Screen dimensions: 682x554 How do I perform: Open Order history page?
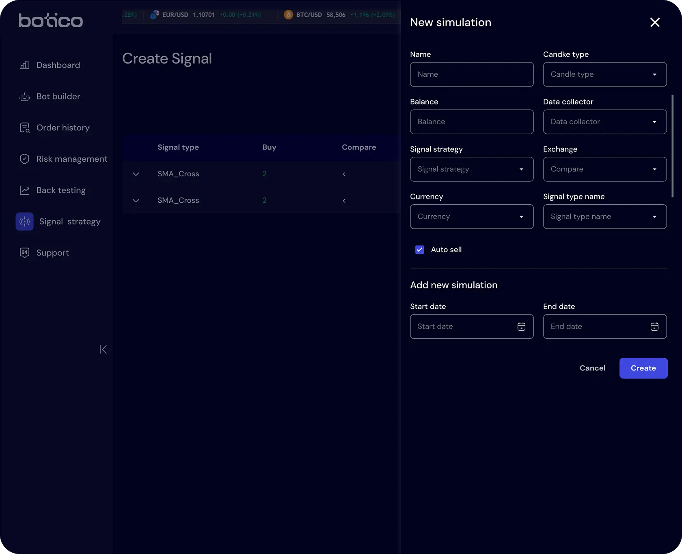pyautogui.click(x=63, y=128)
